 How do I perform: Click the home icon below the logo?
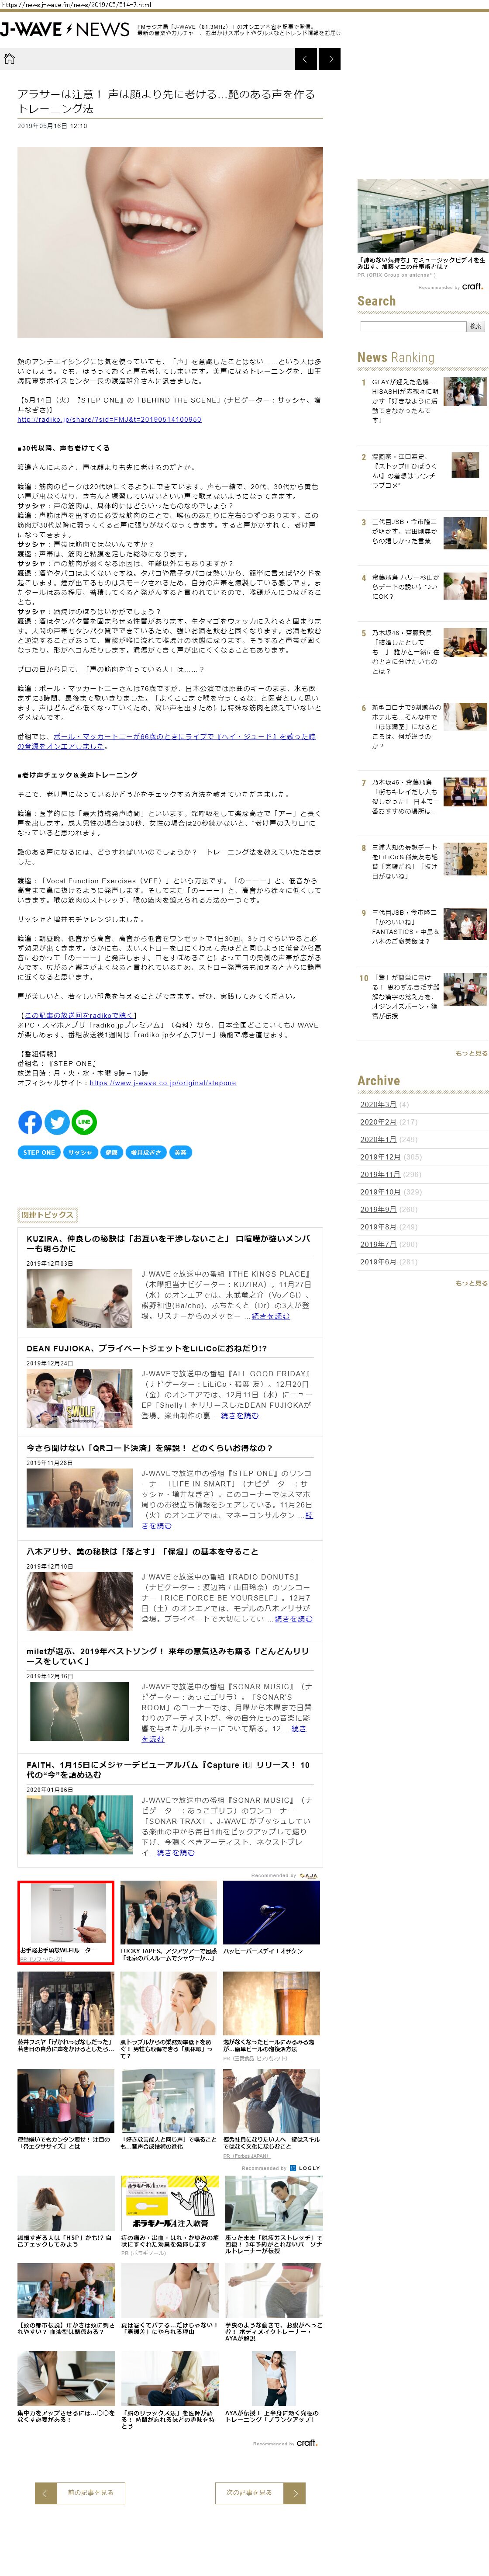(9, 59)
